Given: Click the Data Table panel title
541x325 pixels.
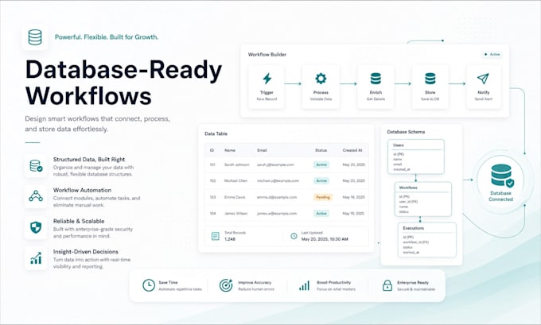Looking at the screenshot, I should [x=216, y=133].
